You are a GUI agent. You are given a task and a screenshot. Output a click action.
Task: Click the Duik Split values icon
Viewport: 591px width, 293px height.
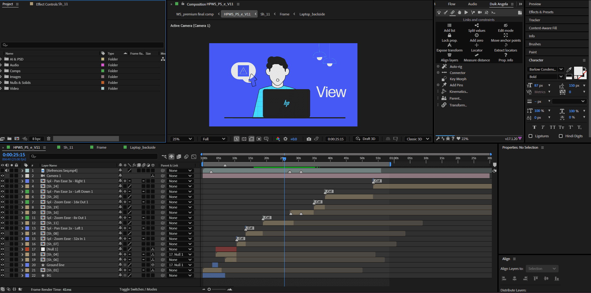pos(477,25)
